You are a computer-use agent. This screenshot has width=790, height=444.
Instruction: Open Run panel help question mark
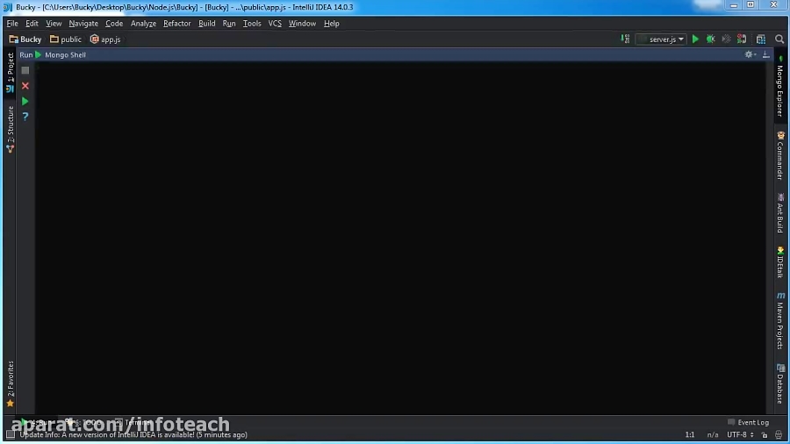(25, 117)
